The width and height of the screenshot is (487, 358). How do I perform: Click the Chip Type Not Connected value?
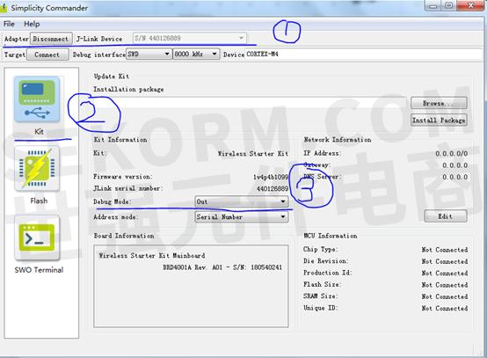(x=445, y=250)
